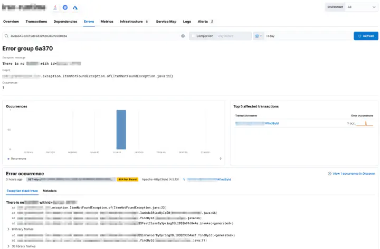Switch to the Transactions tab
This screenshot has height=249, width=380.
click(x=36, y=22)
